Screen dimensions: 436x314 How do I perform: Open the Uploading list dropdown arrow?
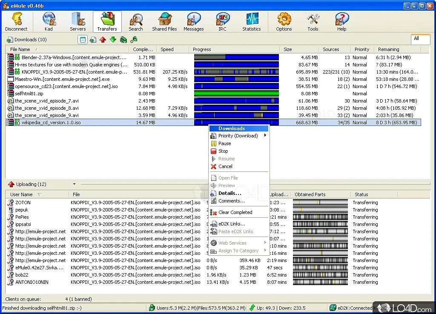[x=74, y=184]
